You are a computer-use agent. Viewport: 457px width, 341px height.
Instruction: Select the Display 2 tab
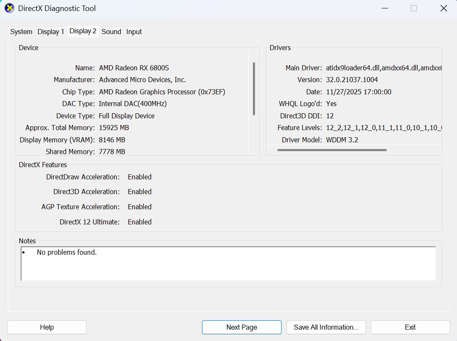(82, 31)
